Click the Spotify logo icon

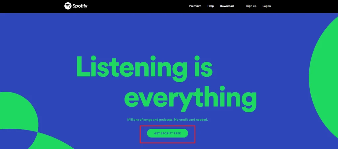tap(68, 6)
